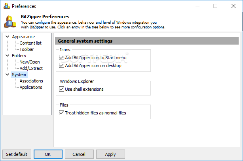
Task: Select the Folders category
Action: point(19,56)
